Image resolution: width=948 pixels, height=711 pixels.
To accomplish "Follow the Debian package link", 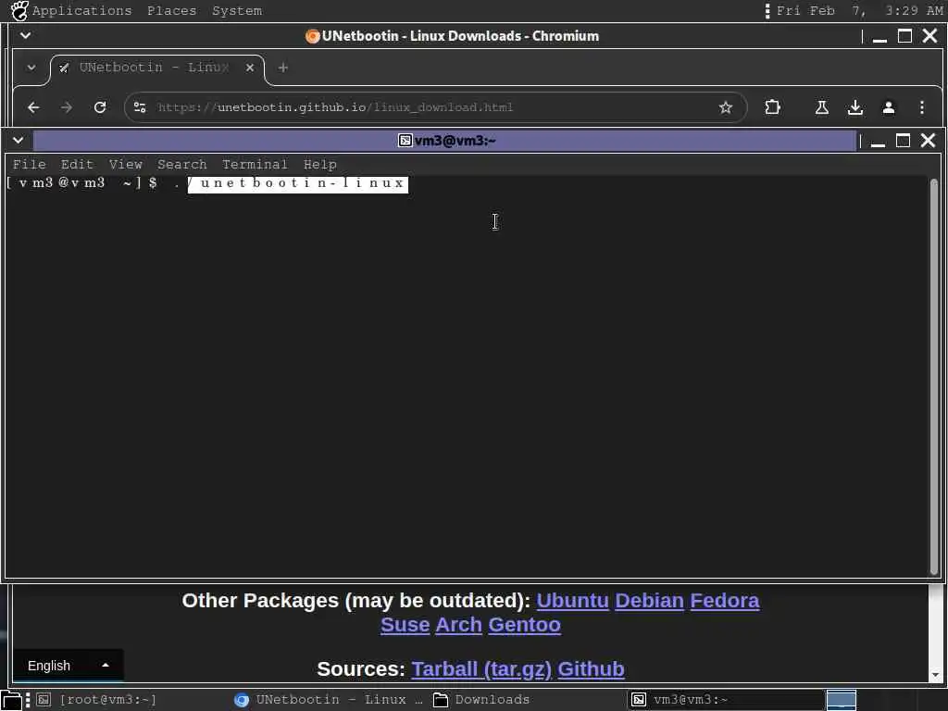I will click(x=649, y=600).
